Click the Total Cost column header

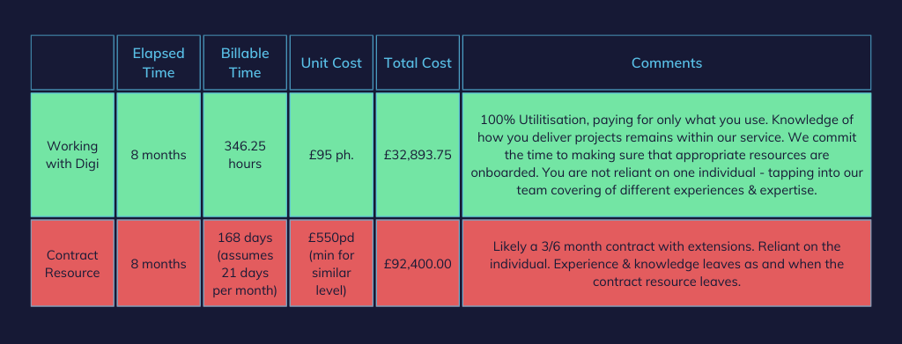[x=418, y=62]
